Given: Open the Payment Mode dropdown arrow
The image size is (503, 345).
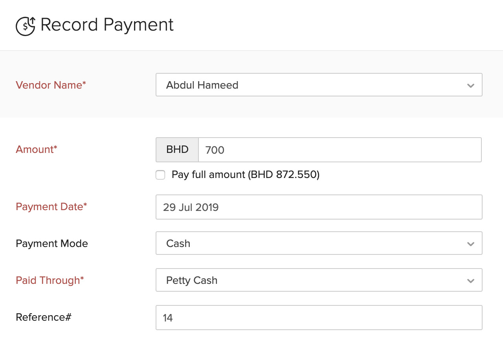Looking at the screenshot, I should click(470, 243).
